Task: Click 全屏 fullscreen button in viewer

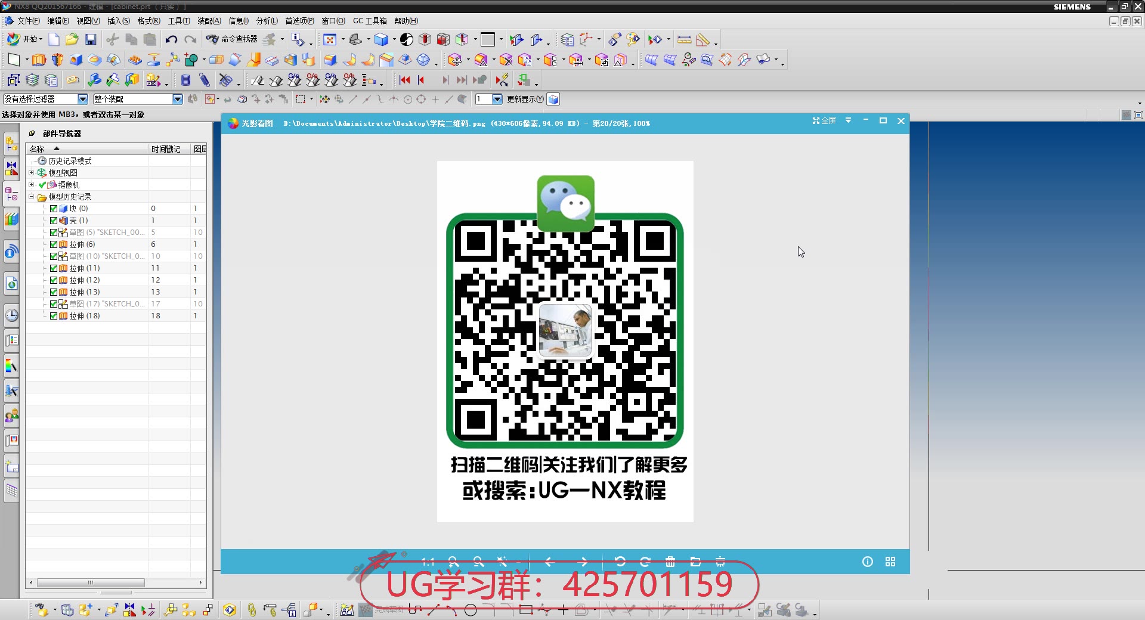Action: (x=824, y=120)
